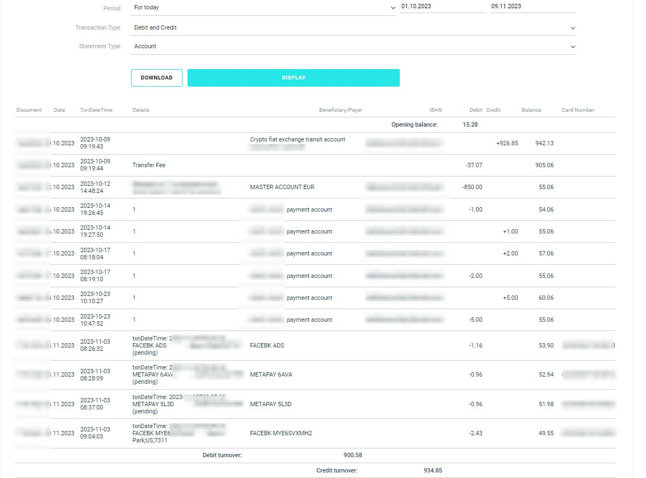Select the debit amount -2.00
This screenshot has width=646, height=478.
tap(475, 276)
